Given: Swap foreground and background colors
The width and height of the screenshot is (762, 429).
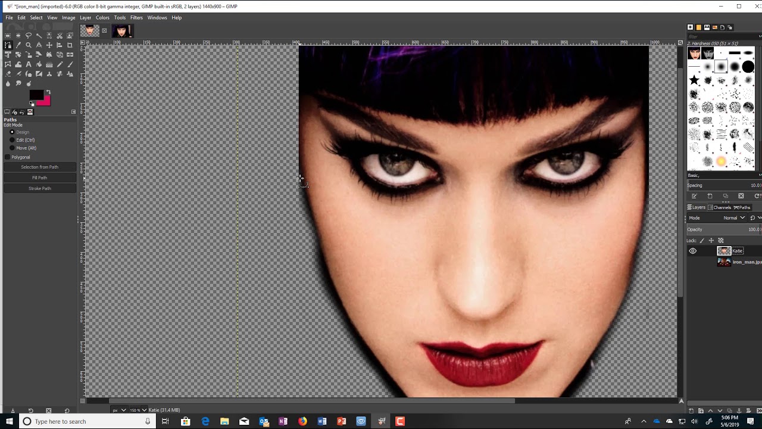Looking at the screenshot, I should 48,92.
